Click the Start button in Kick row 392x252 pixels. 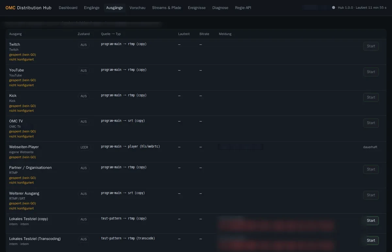371,97
